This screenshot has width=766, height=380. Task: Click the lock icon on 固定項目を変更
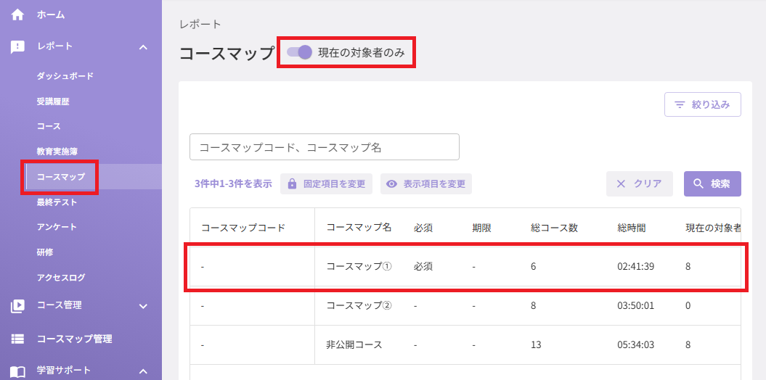[292, 184]
